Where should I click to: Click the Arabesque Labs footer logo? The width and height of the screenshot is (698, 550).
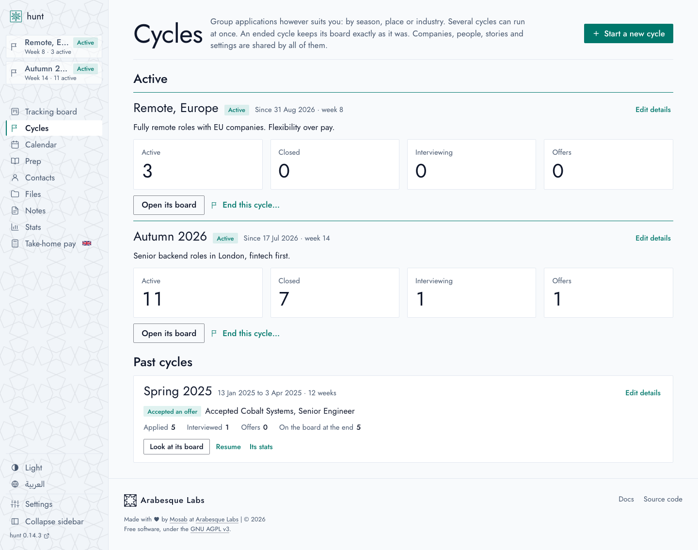(x=130, y=500)
